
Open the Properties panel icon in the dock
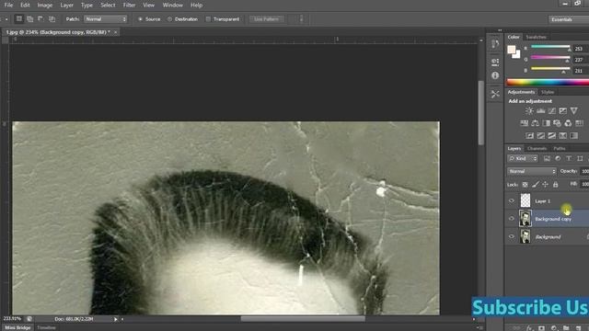click(x=495, y=62)
